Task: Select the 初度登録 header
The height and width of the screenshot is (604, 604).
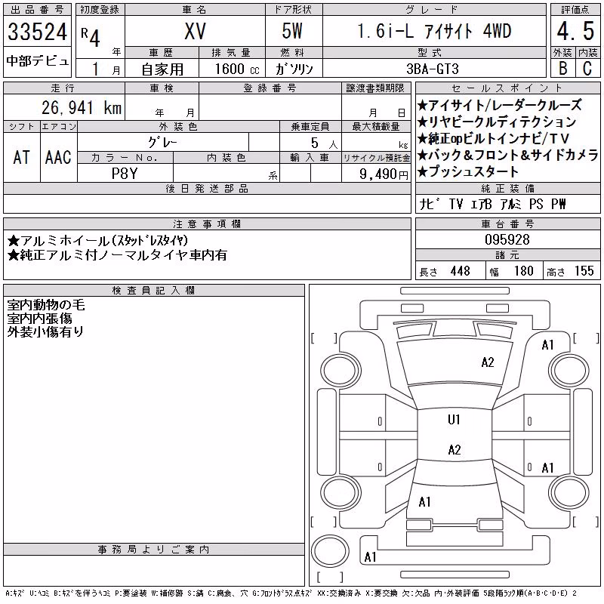Action: (x=100, y=10)
